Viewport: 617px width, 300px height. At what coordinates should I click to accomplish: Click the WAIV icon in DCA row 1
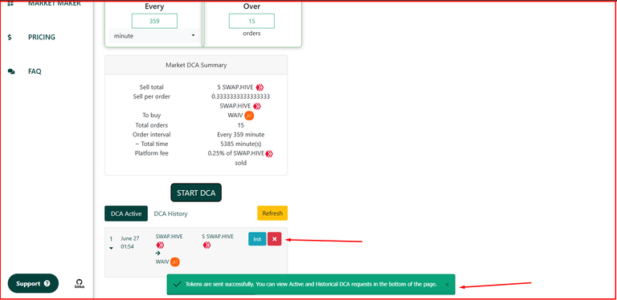(x=175, y=261)
